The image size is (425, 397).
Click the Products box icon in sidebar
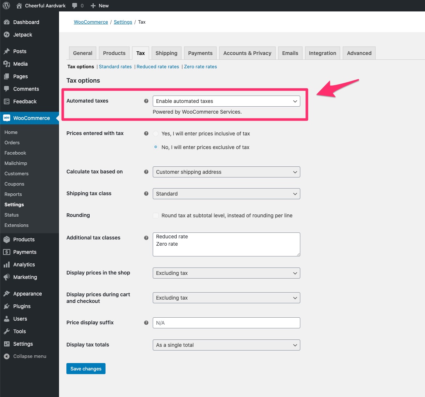point(7,239)
